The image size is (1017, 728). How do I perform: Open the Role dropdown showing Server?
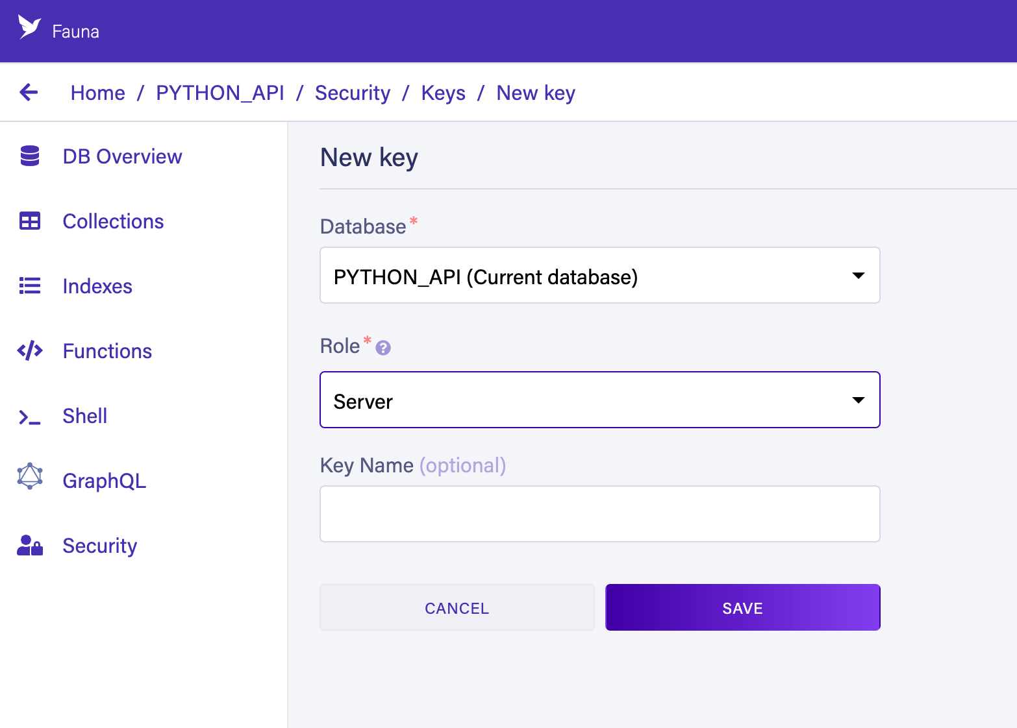point(600,400)
